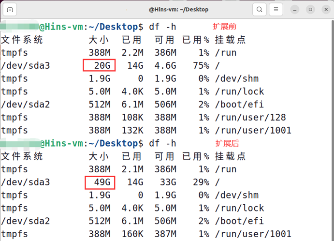Click '/dev/sda3' in the 75% row
The height and width of the screenshot is (241, 334).
[25, 65]
